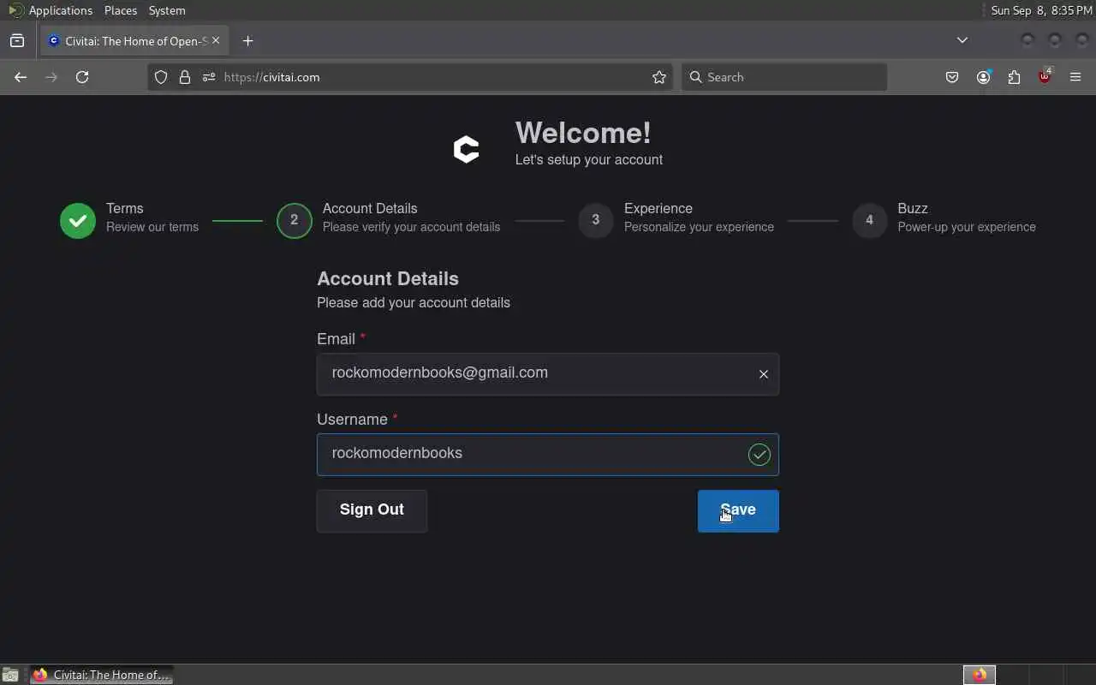This screenshot has width=1096, height=685.
Task: Click the show desktop icon in taskbar
Action: (9, 675)
